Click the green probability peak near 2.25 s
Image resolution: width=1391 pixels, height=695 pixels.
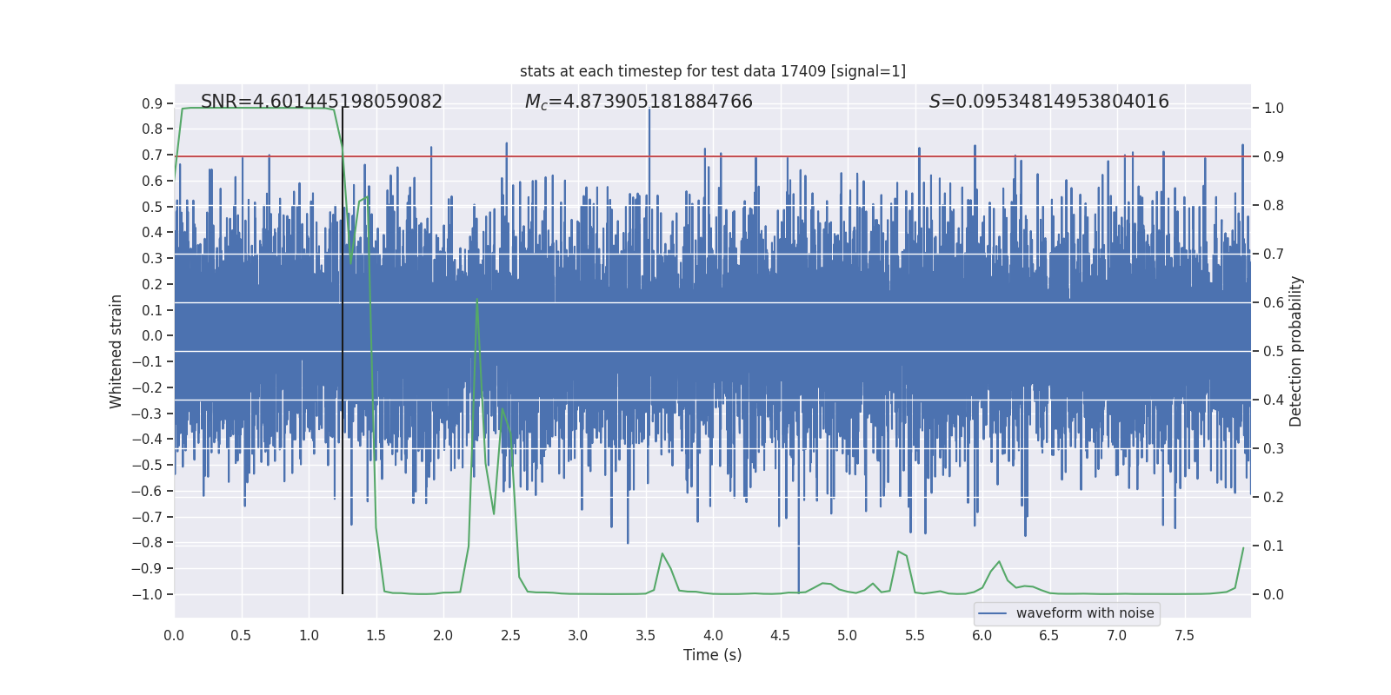coord(476,301)
